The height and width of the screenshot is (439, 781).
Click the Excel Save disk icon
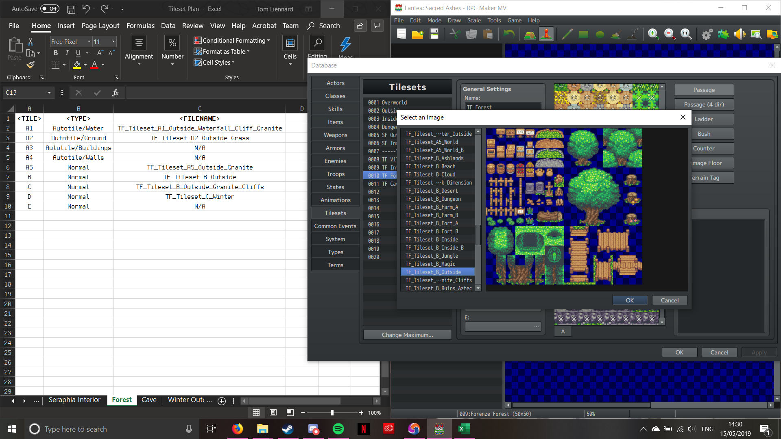coord(71,9)
